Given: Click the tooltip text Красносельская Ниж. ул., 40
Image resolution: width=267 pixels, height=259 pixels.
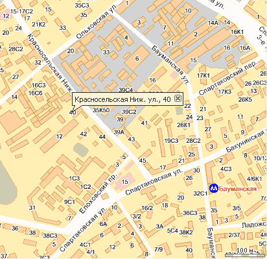Looking at the screenshot, I should (x=122, y=99).
